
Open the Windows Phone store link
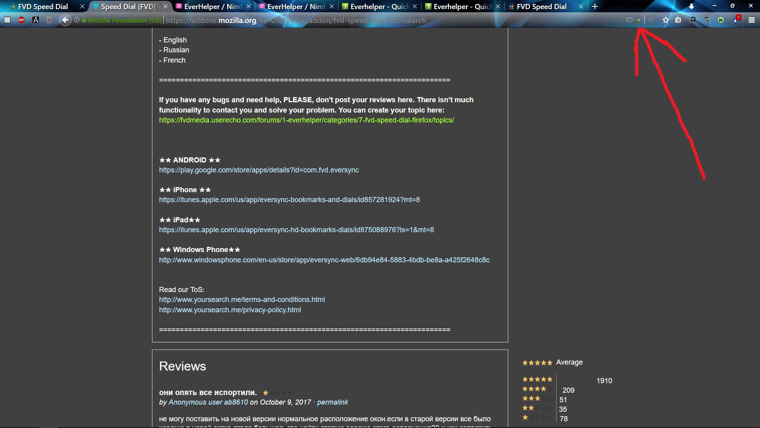coord(324,260)
